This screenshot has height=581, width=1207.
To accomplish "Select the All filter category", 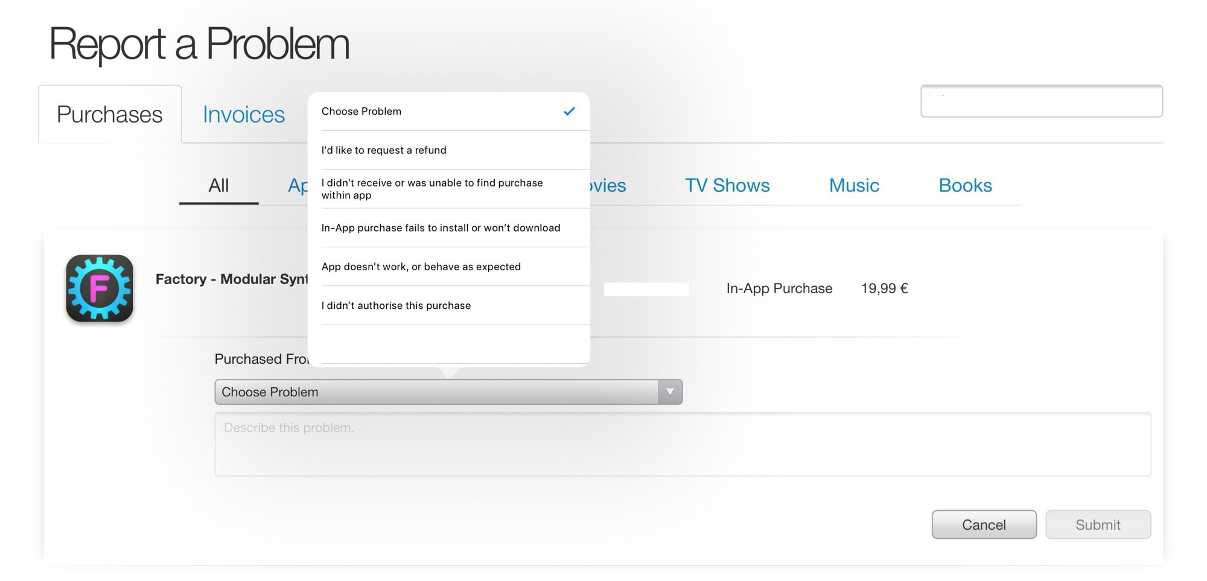I will [218, 185].
